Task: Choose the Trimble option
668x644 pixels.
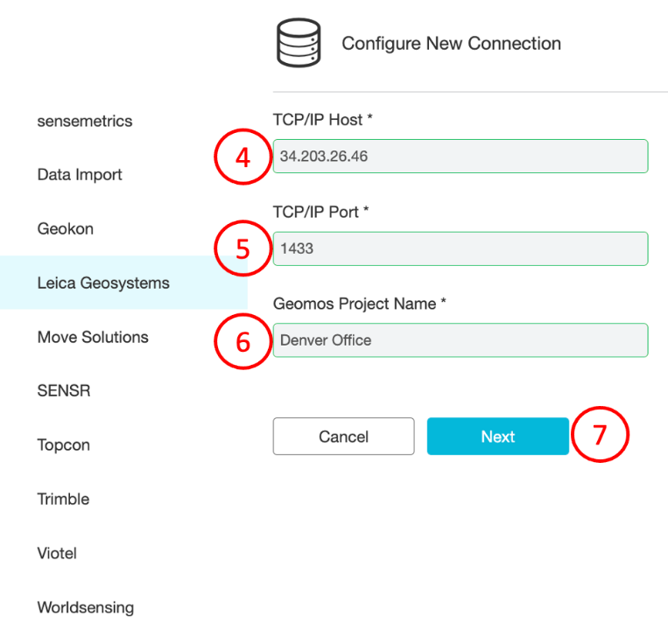Action: point(63,500)
